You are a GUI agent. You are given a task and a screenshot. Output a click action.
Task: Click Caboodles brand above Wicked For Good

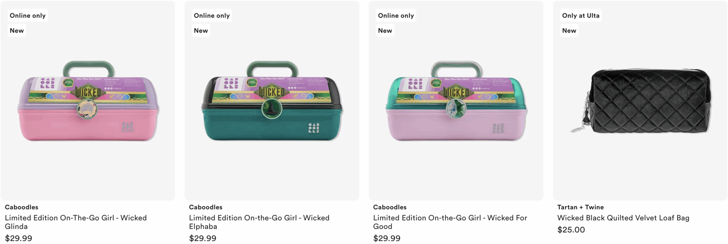[x=390, y=207]
